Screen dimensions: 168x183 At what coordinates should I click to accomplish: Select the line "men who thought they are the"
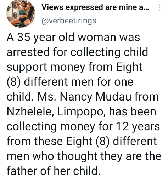84,156
